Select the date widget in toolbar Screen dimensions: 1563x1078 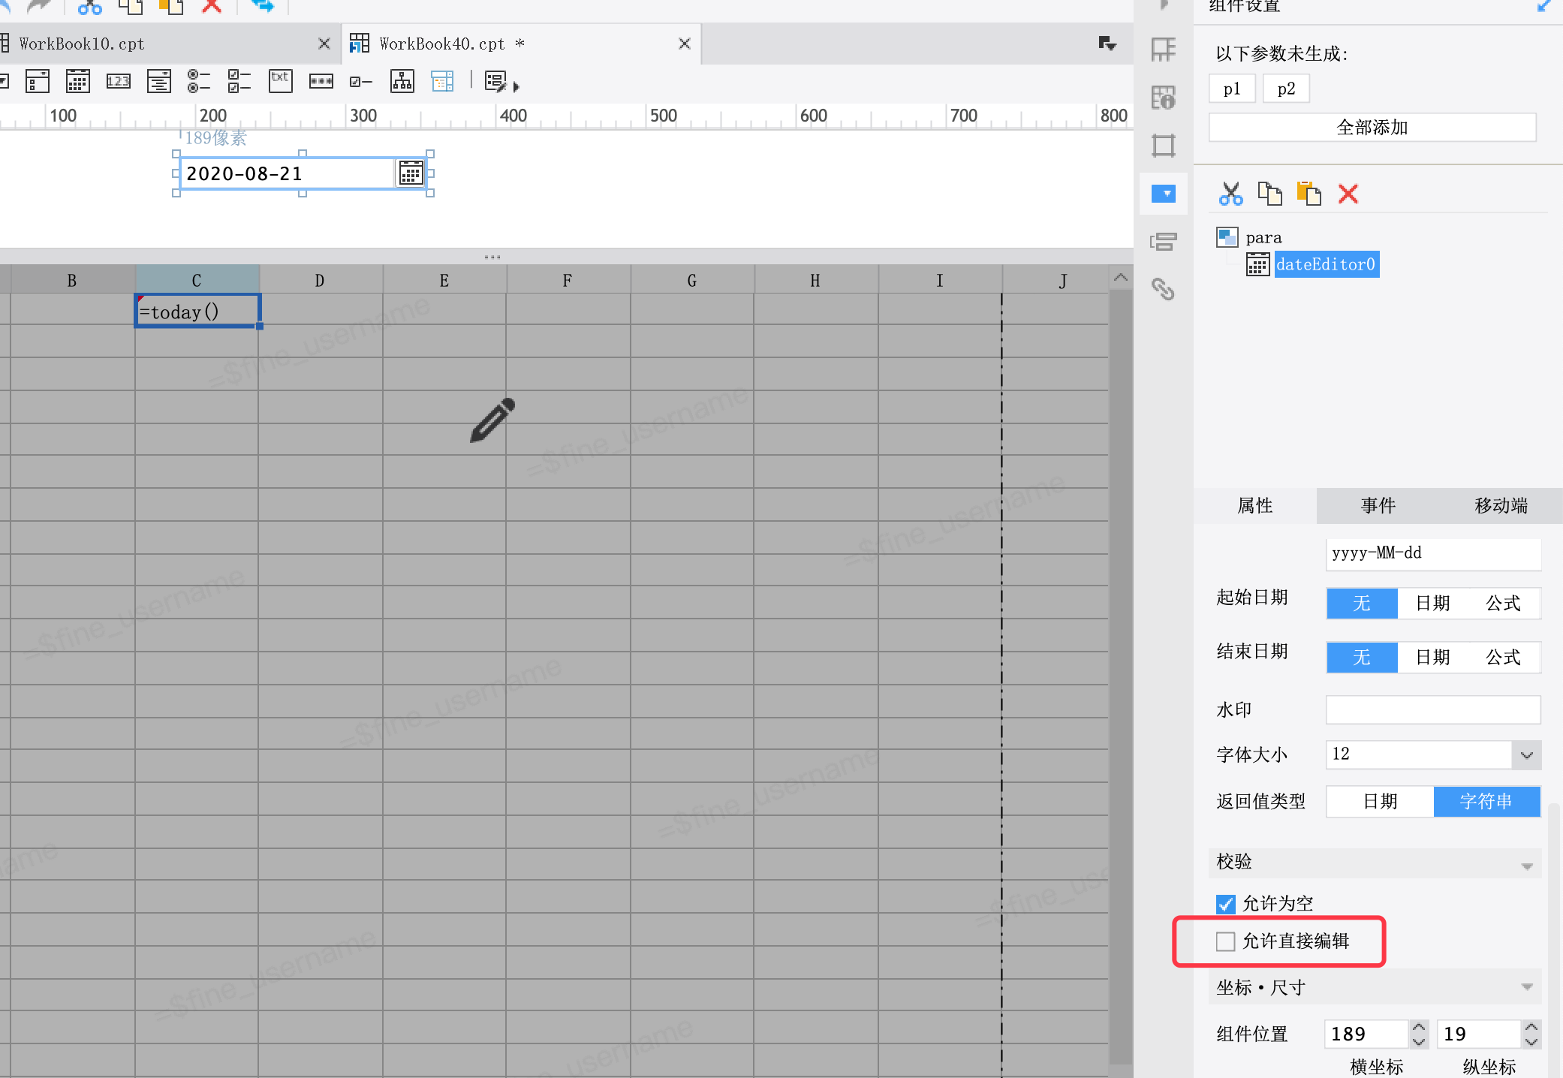(x=77, y=81)
